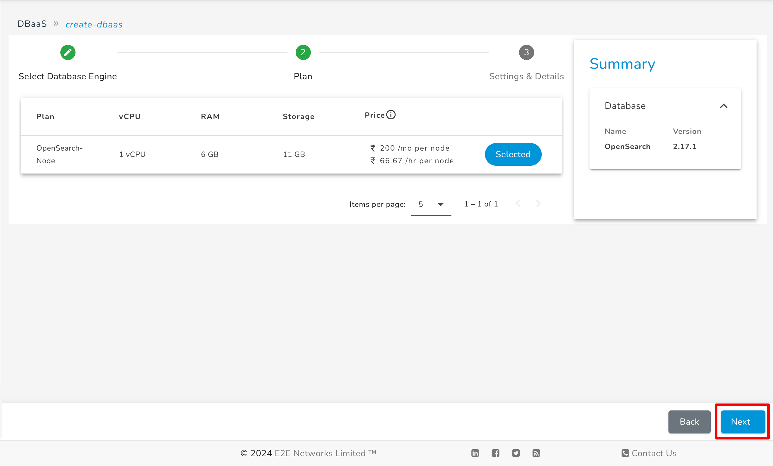Open the LinkedIn footer icon
Screen dimensions: 773x466
(475, 453)
